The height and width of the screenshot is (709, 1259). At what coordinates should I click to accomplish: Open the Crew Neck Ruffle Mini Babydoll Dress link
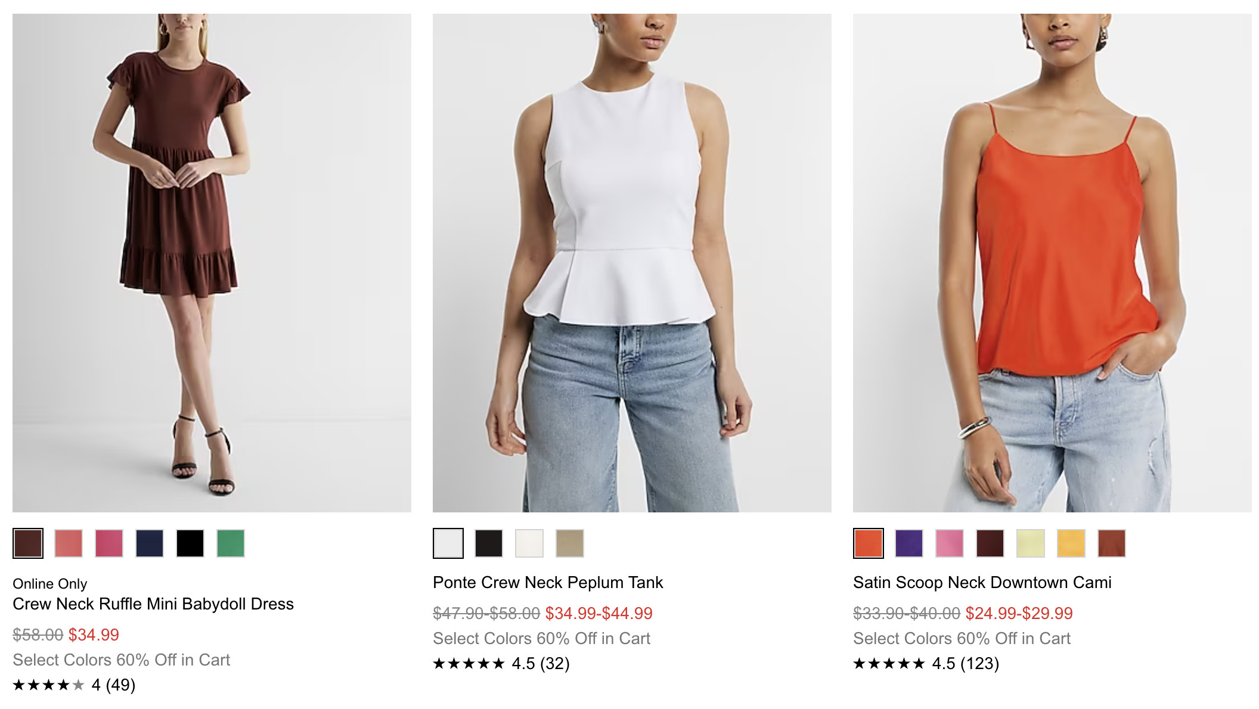153,604
